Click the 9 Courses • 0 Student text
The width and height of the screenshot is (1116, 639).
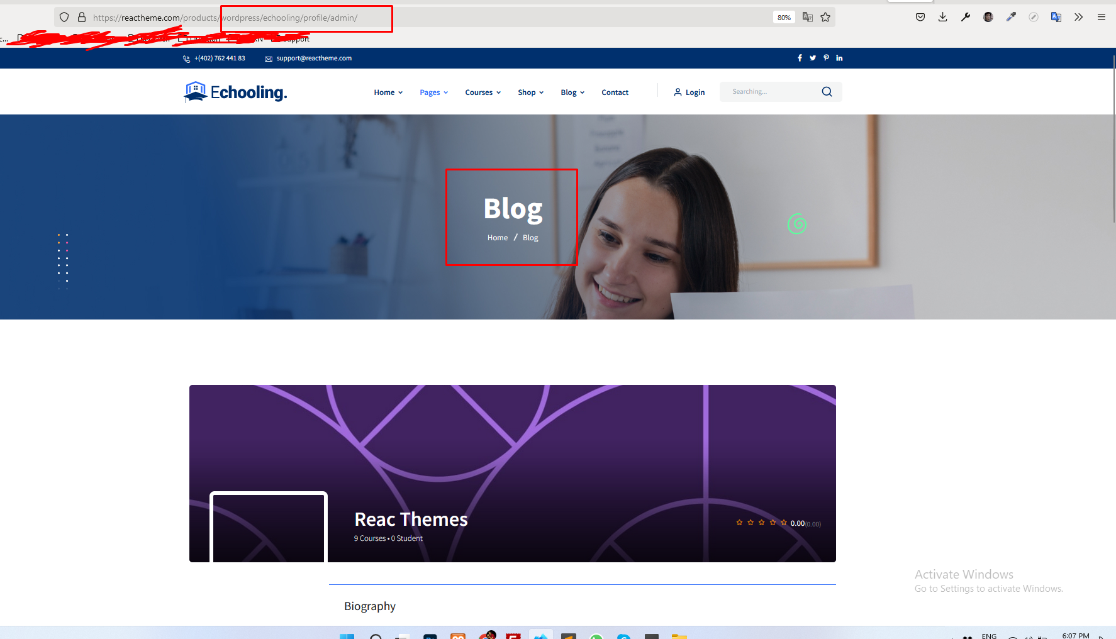coord(388,538)
